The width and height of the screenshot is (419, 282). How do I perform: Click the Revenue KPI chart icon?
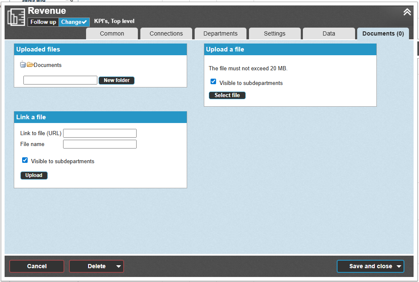coord(16,17)
